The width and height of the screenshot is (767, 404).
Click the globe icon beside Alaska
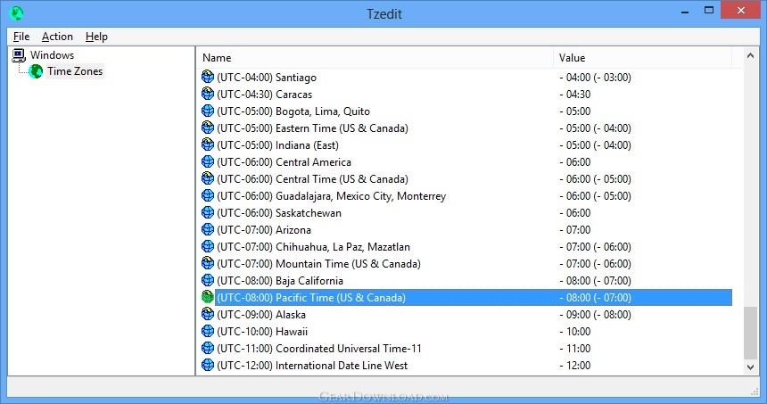[x=208, y=314]
